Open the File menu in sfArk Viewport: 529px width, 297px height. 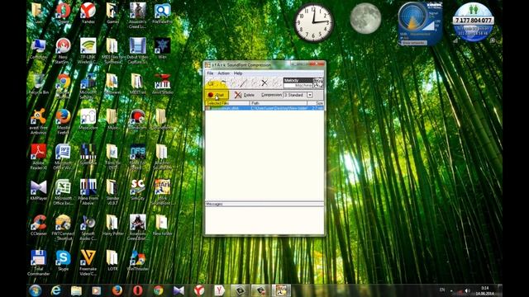pos(210,73)
